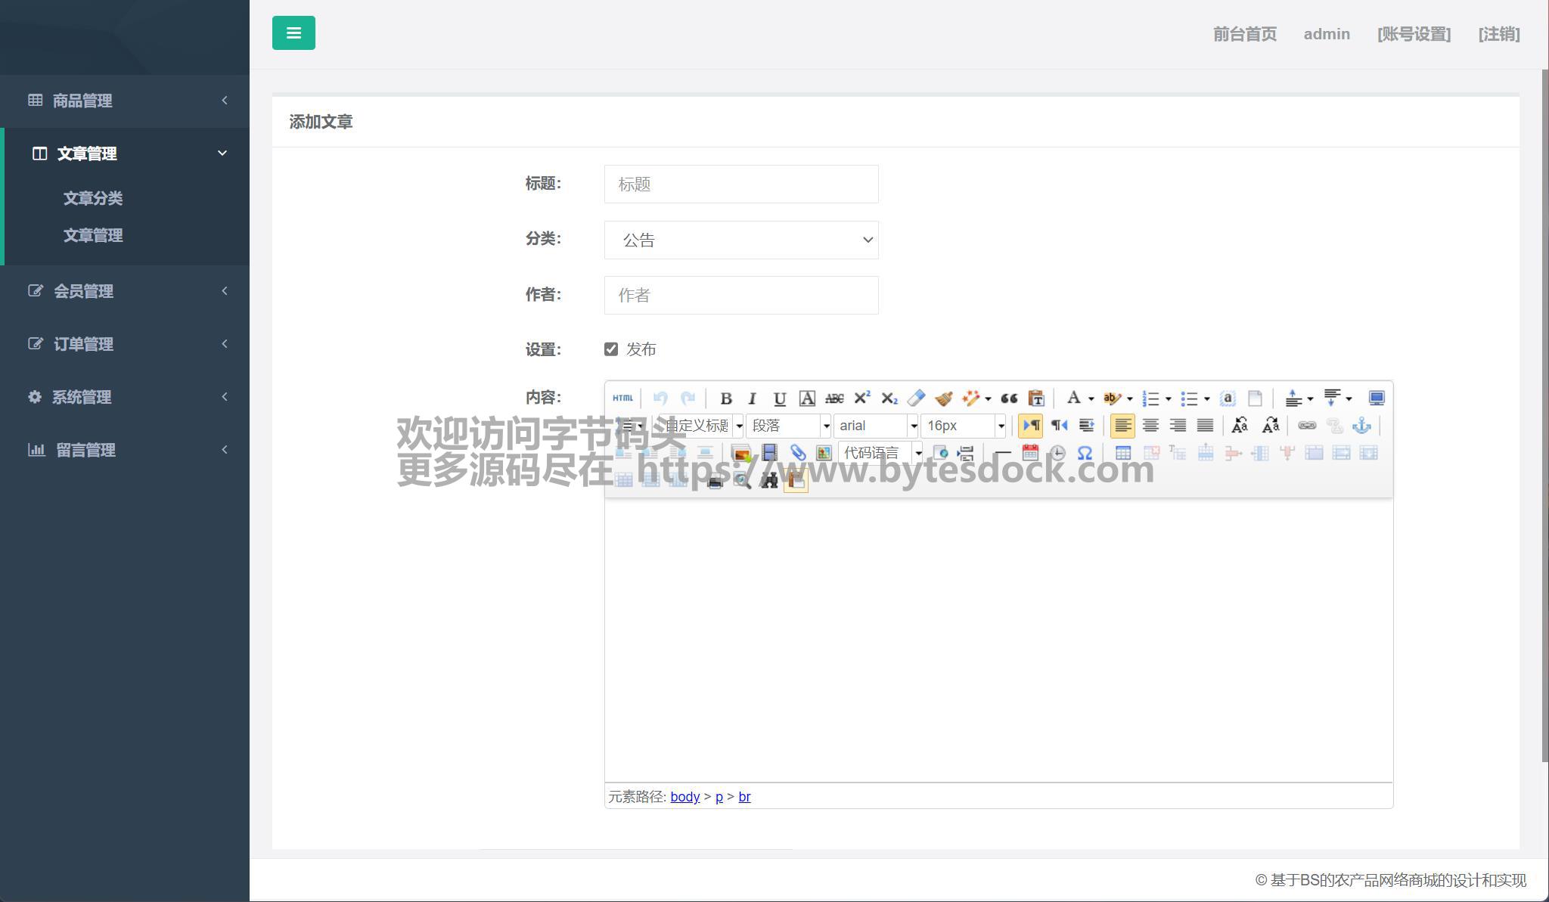Viewport: 1549px width, 902px height.
Task: Insert an anchor using the anchor icon
Action: click(1361, 426)
